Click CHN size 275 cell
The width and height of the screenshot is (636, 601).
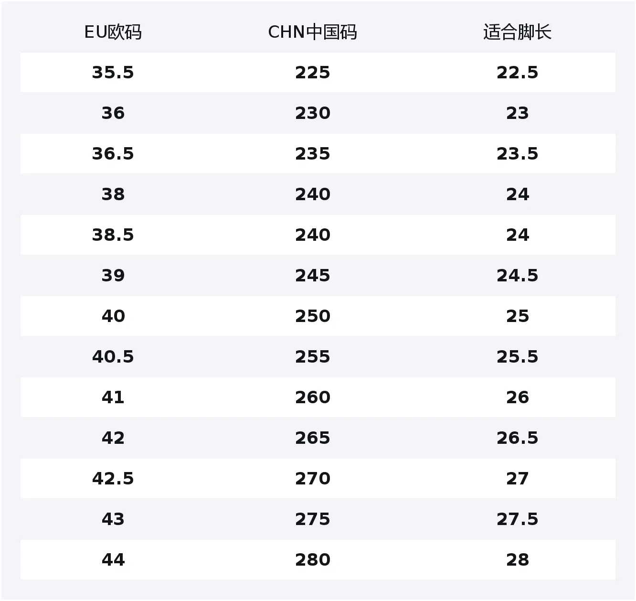pyautogui.click(x=313, y=519)
